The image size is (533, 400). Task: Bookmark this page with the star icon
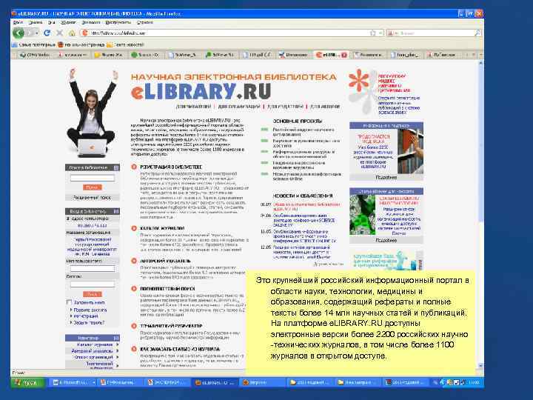pyautogui.click(x=373, y=33)
